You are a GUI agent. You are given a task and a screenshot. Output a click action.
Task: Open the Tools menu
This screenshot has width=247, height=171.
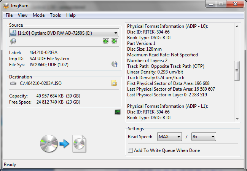pyautogui.click(x=55, y=15)
